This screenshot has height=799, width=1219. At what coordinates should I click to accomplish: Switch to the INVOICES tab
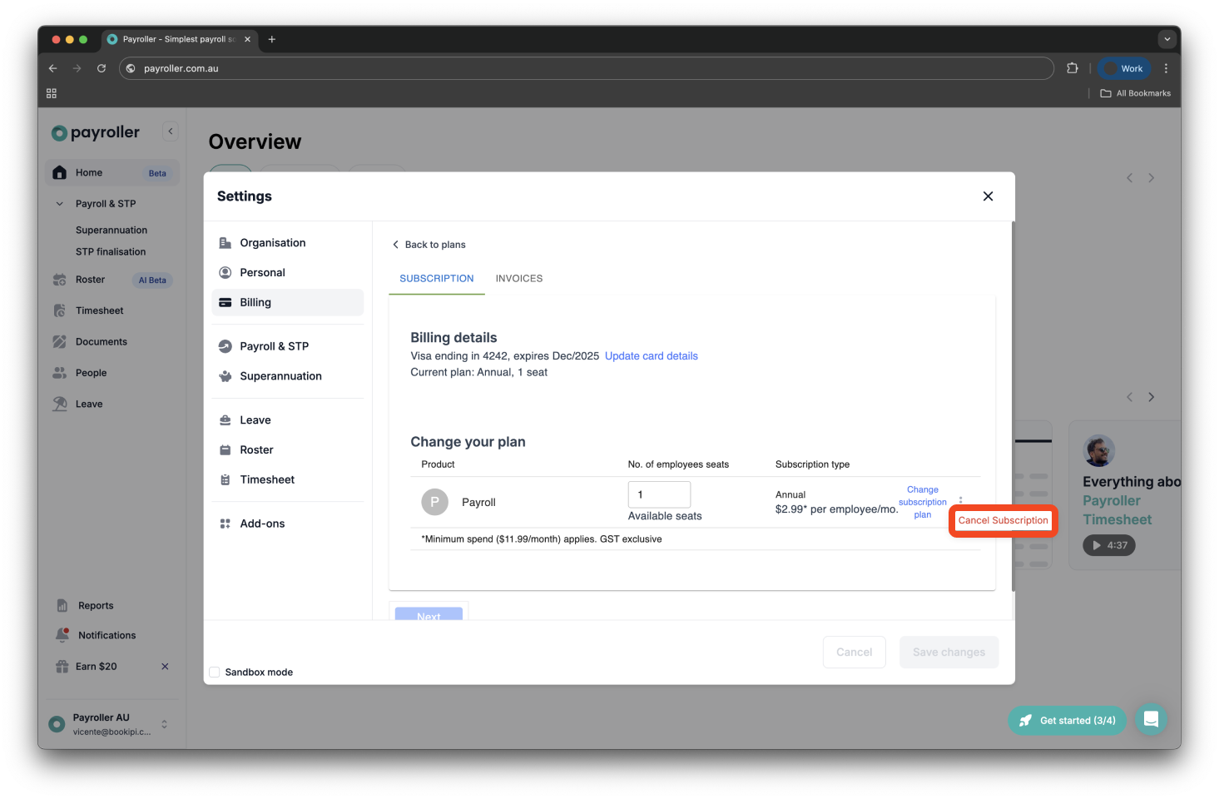tap(519, 279)
